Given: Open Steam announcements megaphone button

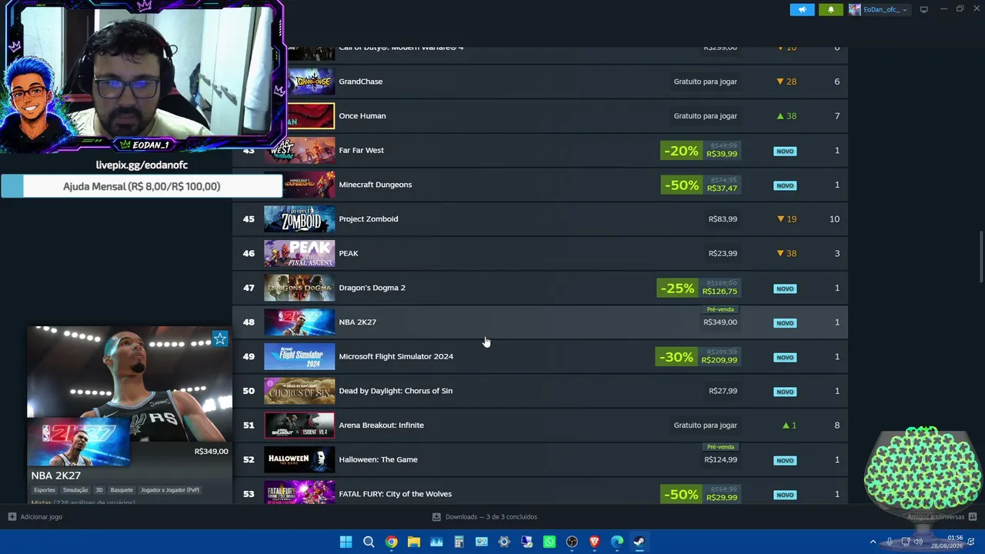Looking at the screenshot, I should click(802, 9).
